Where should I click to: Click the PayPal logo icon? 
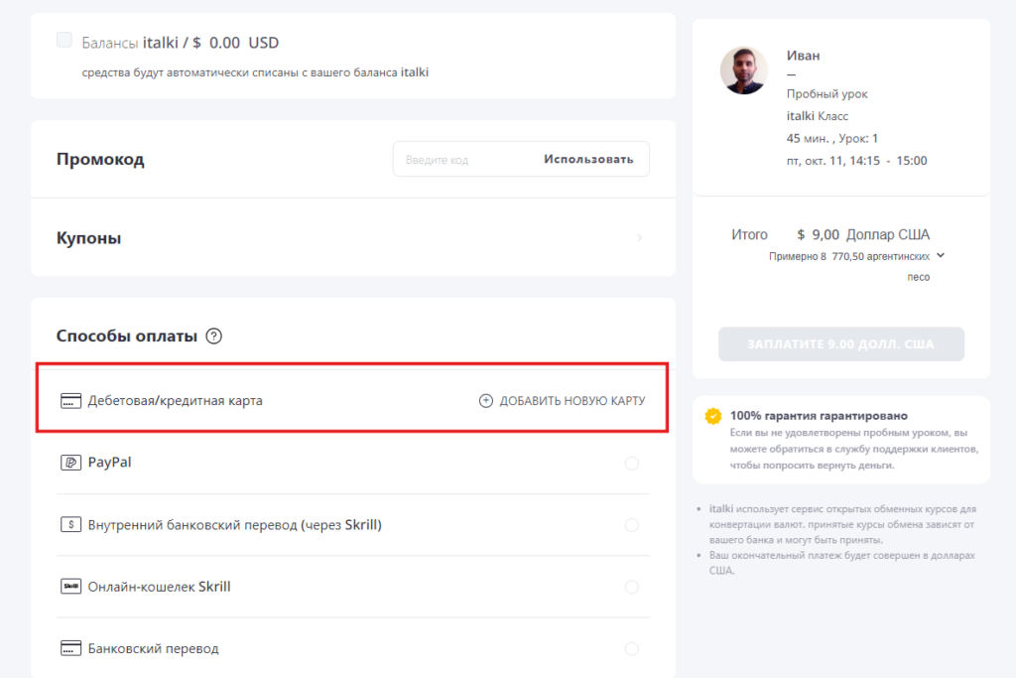coord(70,463)
